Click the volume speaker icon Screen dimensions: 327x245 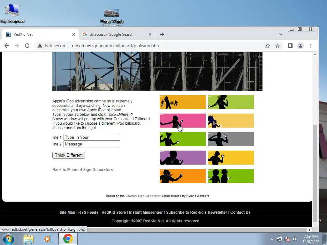pos(295,239)
